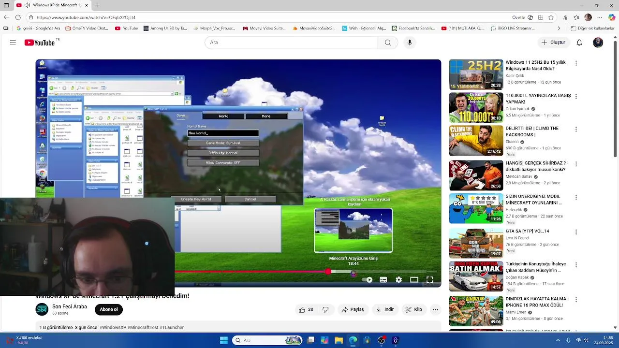Reload the page in browser toolbar
Image resolution: width=619 pixels, height=348 pixels.
pyautogui.click(x=18, y=17)
